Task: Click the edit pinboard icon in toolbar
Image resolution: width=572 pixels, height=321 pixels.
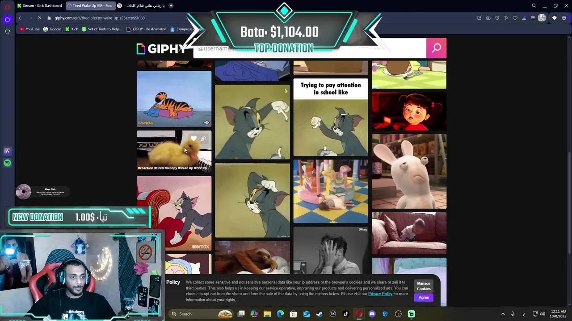Action: (x=479, y=18)
